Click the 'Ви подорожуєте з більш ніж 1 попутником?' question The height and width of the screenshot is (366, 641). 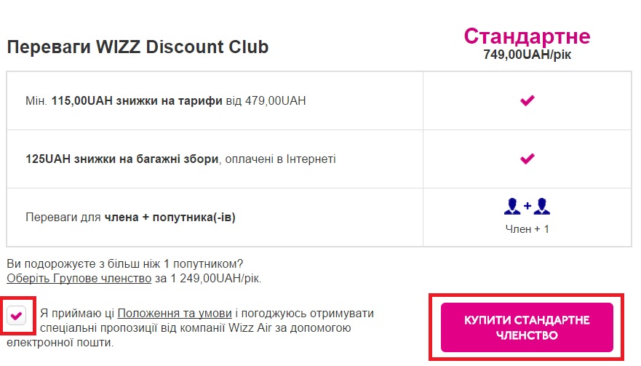click(x=124, y=263)
